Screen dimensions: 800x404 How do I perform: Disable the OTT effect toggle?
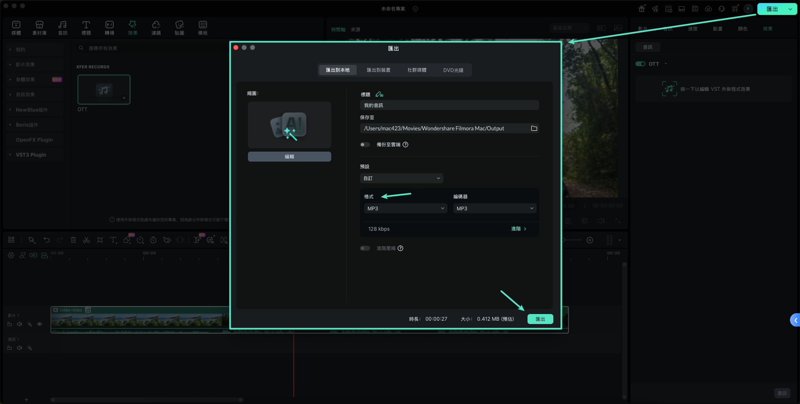coord(640,64)
